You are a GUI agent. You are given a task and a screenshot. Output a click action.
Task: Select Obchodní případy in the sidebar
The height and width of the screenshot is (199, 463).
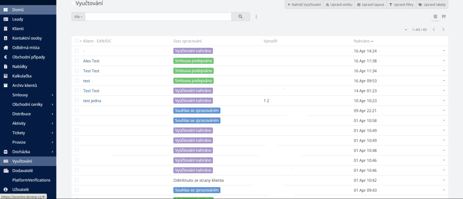point(28,57)
